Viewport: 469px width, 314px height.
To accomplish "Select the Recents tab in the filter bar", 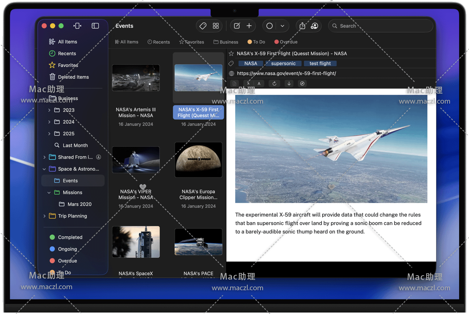I will [x=159, y=42].
